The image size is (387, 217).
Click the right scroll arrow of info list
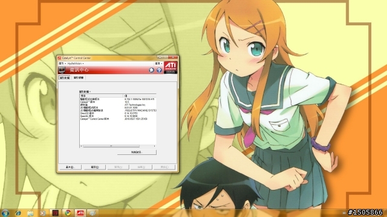click(155, 146)
